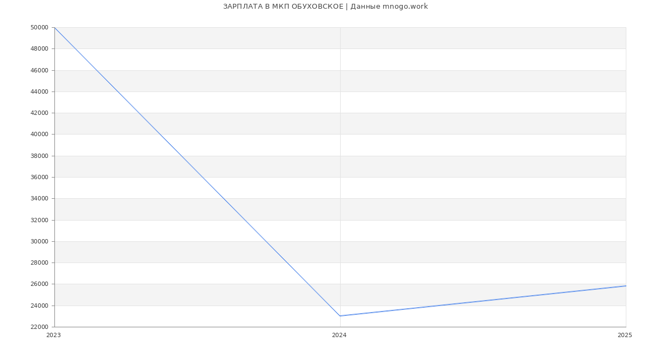Viewport: 653px width, 354px height.
Task: Click the 2024 lowest point on the line
Action: click(340, 316)
